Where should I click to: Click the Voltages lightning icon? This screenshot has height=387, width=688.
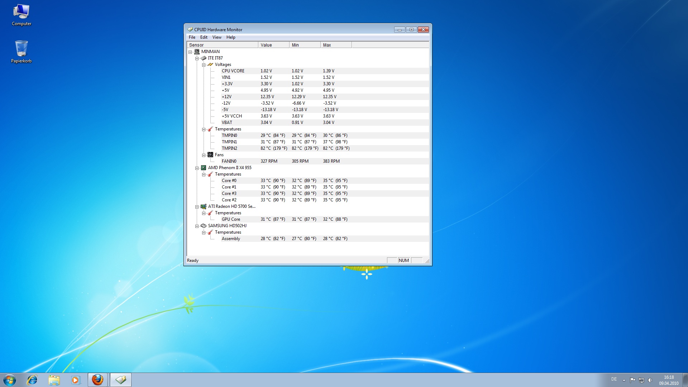pyautogui.click(x=210, y=64)
